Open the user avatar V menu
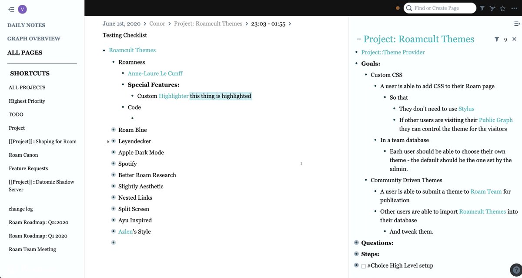 tap(23, 9)
